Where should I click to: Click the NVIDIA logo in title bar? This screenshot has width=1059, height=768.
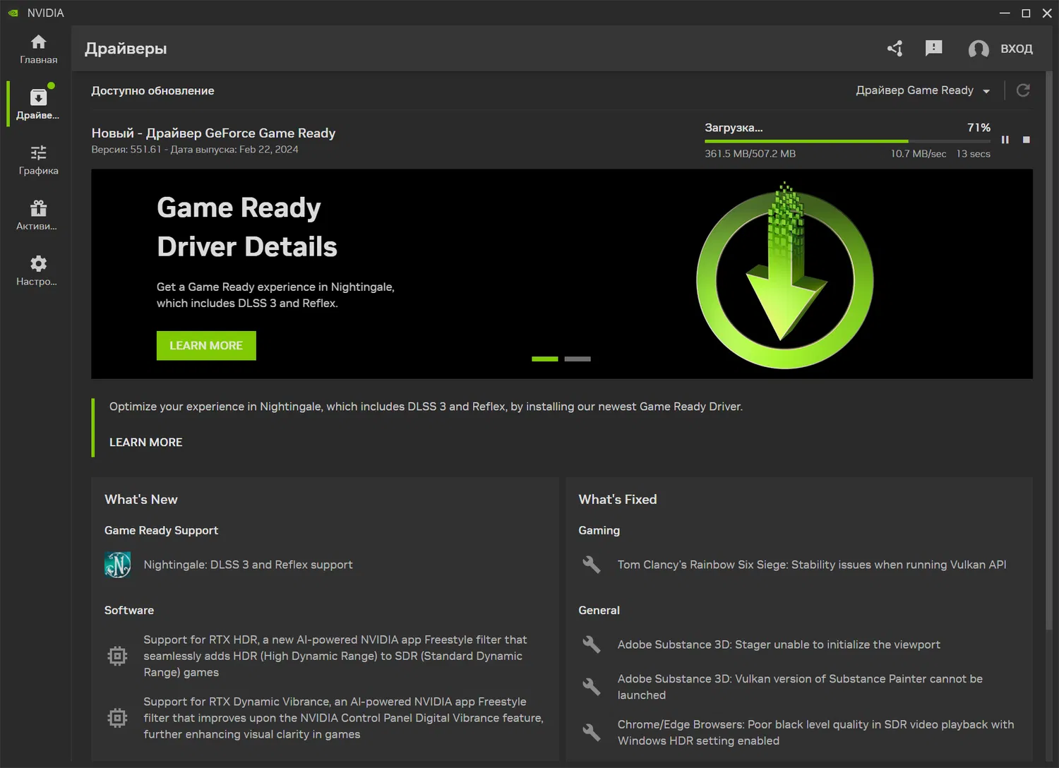[x=13, y=13]
